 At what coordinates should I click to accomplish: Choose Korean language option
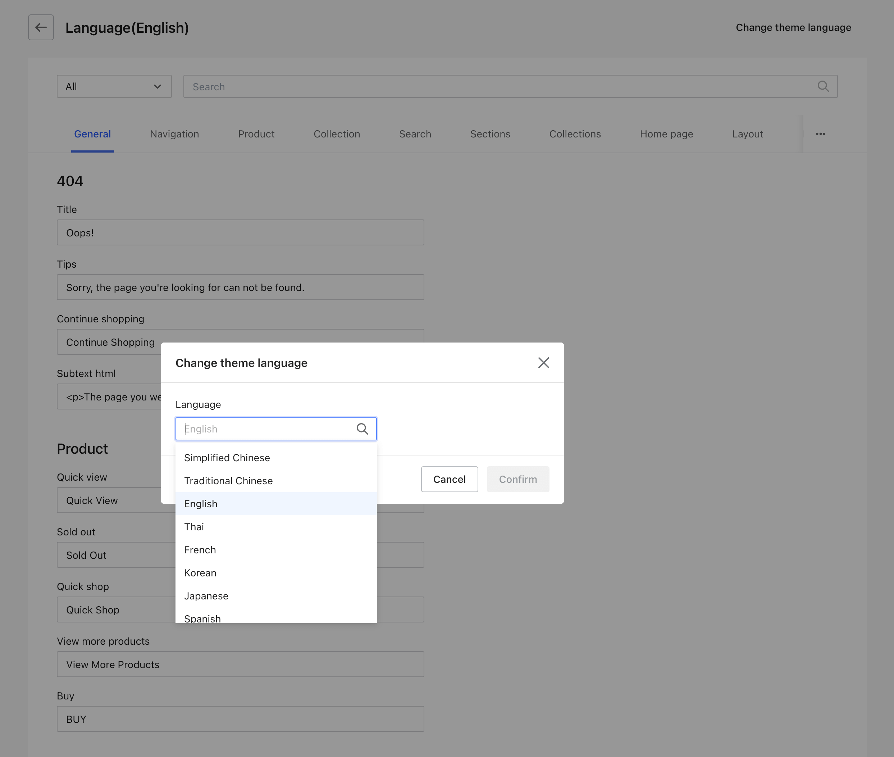[200, 573]
